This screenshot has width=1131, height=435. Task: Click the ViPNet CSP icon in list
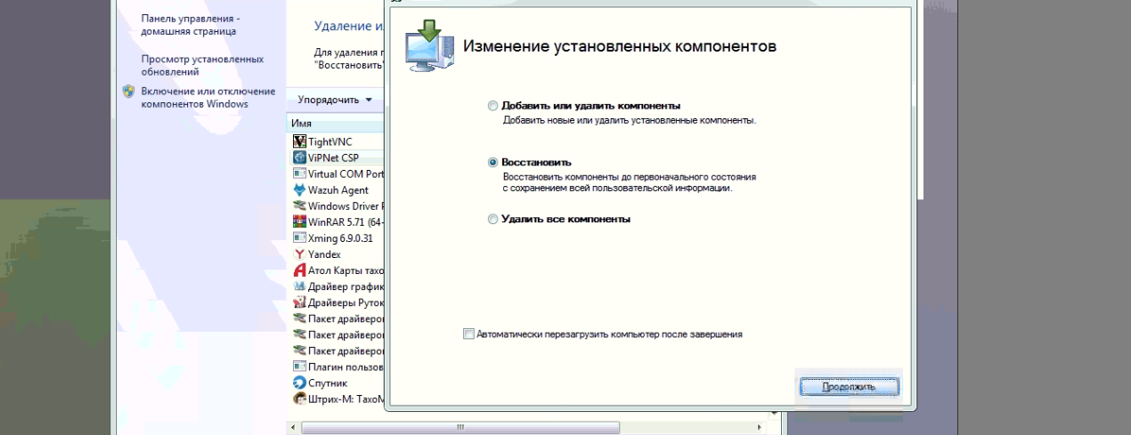[x=299, y=157]
